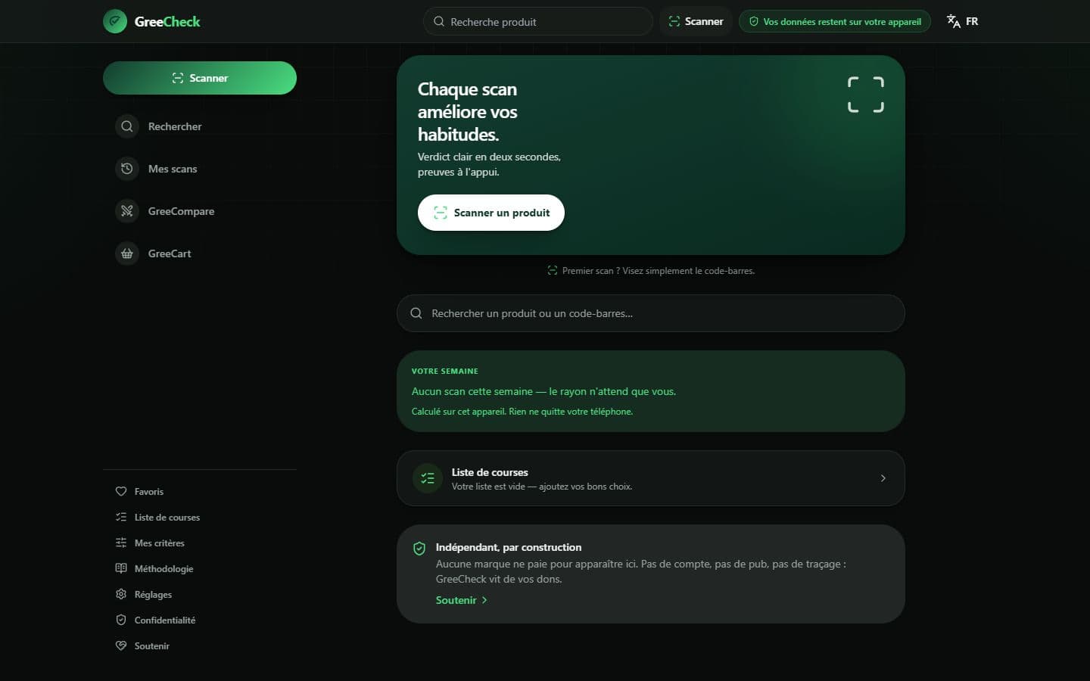Click the checklist icon on Liste de courses card
The width and height of the screenshot is (1090, 681).
(x=428, y=478)
